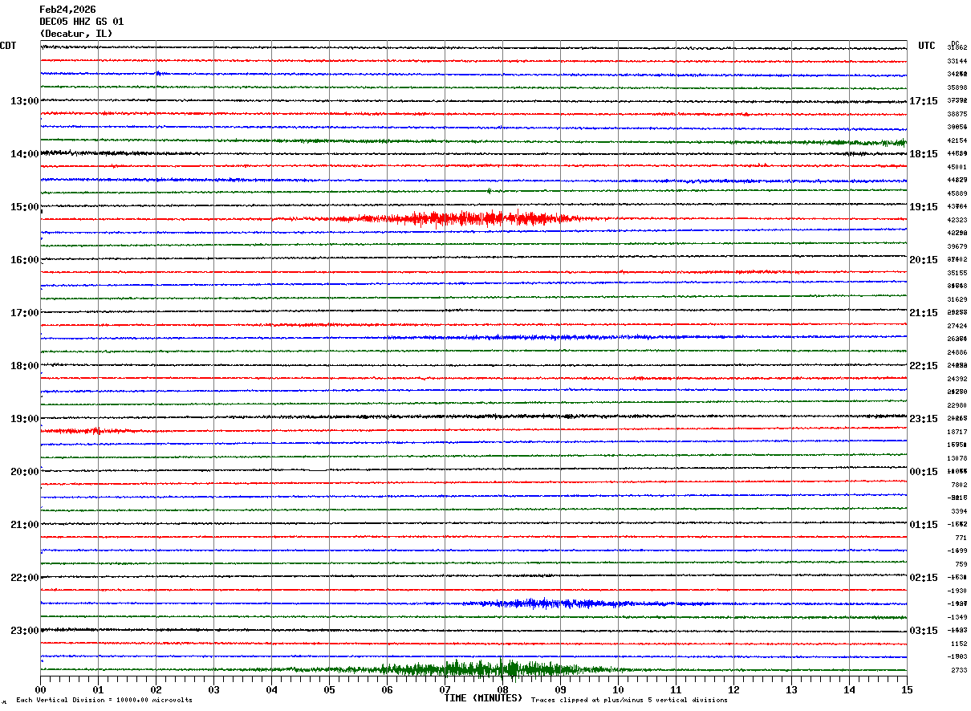Click the 17:15 UTC time label

tap(924, 101)
